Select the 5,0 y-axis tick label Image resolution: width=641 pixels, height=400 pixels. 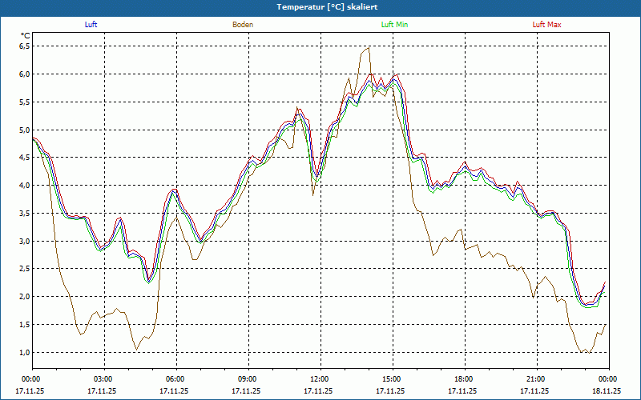tap(24, 130)
